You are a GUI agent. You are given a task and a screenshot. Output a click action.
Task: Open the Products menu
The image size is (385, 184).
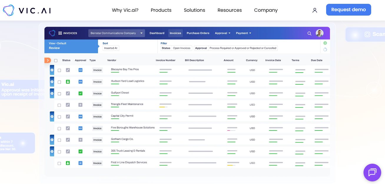[161, 10]
